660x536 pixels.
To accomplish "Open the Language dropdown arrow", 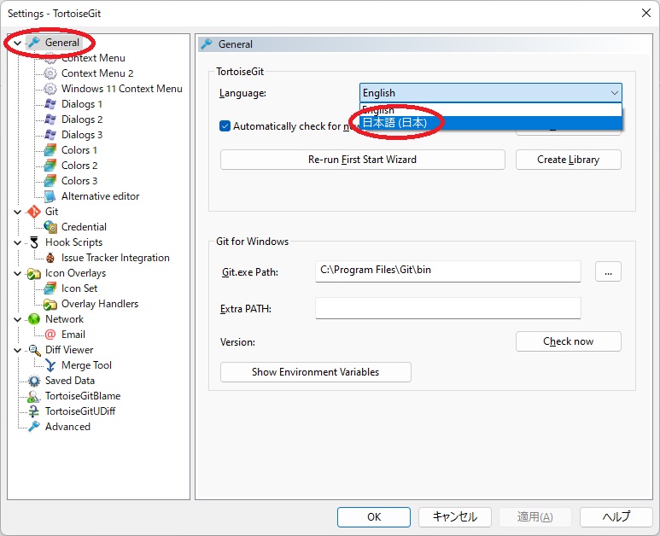I will pyautogui.click(x=614, y=93).
